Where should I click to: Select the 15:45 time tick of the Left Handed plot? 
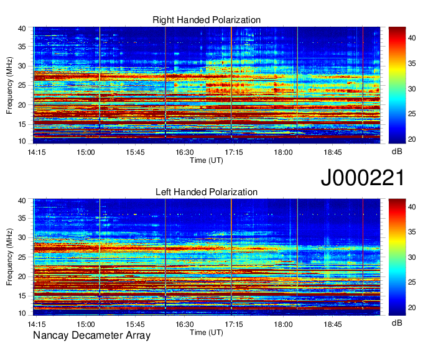click(x=135, y=324)
